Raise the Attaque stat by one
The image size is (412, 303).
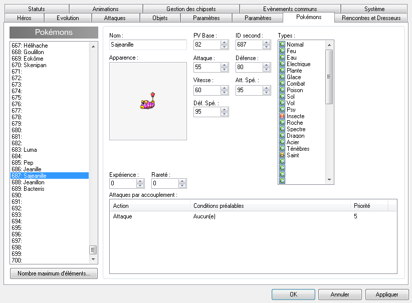pos(224,65)
